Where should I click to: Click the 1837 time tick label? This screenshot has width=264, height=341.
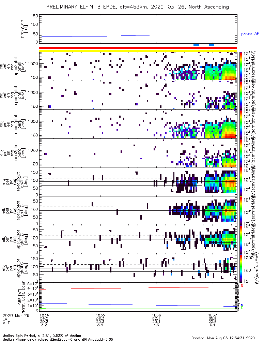(x=213, y=315)
